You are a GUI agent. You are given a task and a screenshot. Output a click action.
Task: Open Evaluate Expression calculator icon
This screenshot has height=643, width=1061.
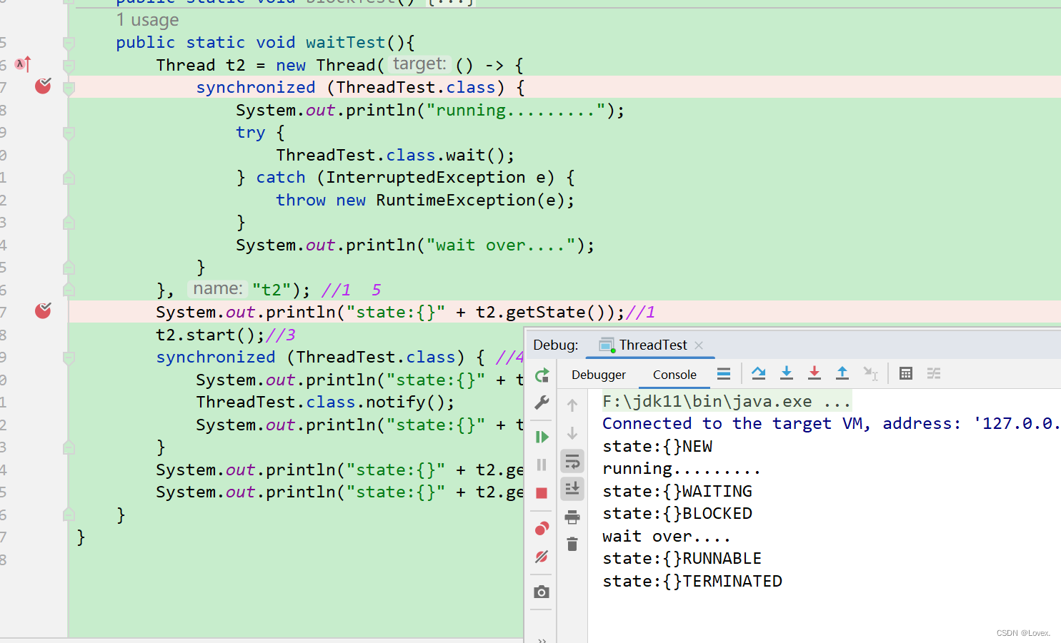(906, 373)
